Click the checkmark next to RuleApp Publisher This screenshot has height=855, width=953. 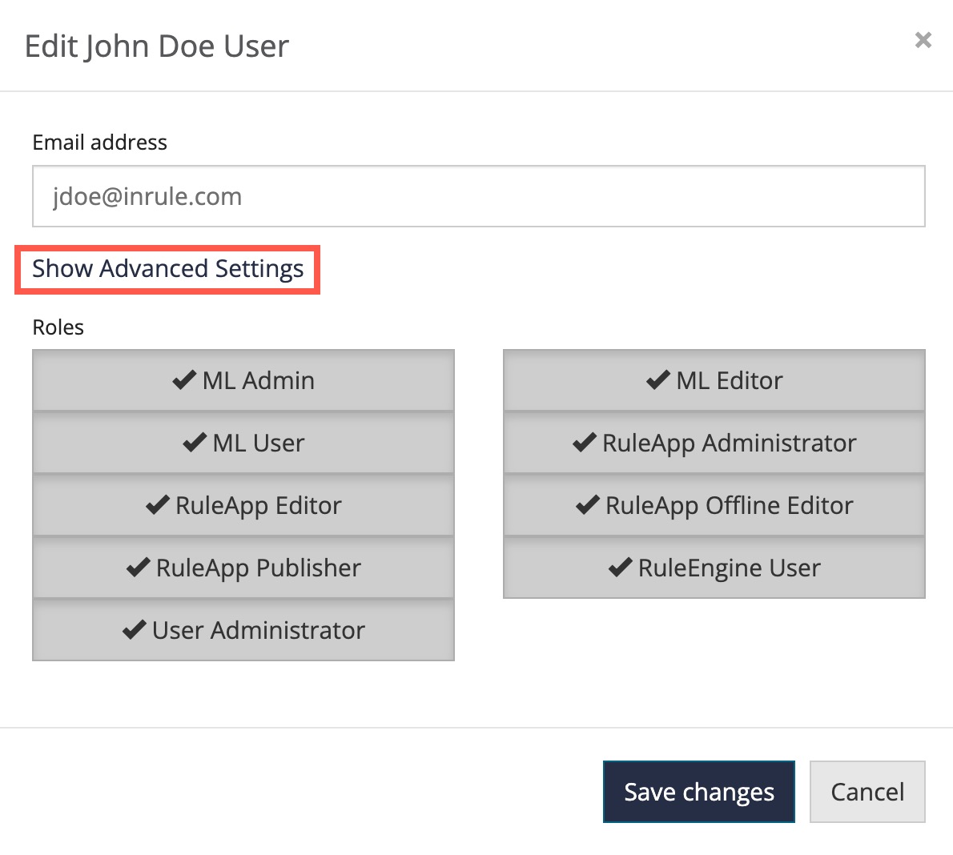(139, 568)
